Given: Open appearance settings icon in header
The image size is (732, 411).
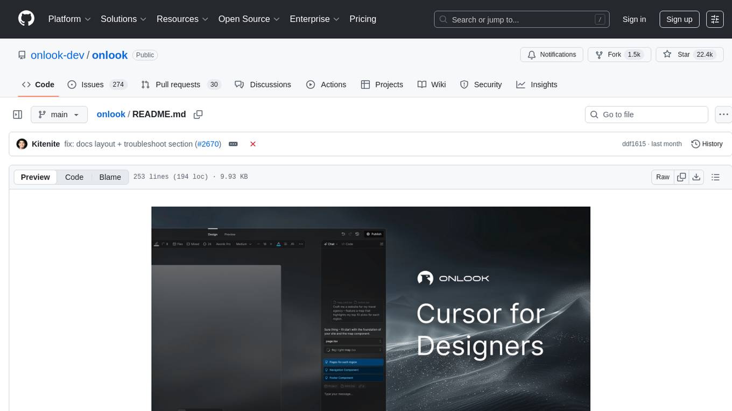Looking at the screenshot, I should 715,19.
